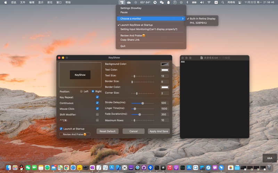Open Launchpad from the dock
278x173 pixels.
pyautogui.click(x=15, y=167)
